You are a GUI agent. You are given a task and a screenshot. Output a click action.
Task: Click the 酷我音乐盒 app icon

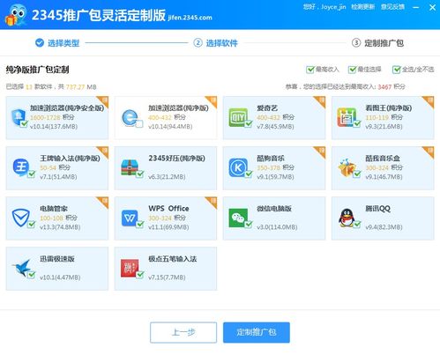click(x=347, y=167)
